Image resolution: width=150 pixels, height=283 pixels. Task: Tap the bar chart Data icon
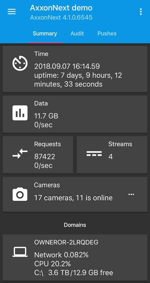[20, 113]
